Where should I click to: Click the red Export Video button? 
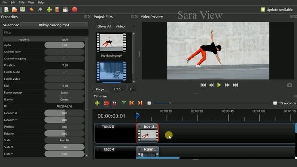(x=74, y=10)
